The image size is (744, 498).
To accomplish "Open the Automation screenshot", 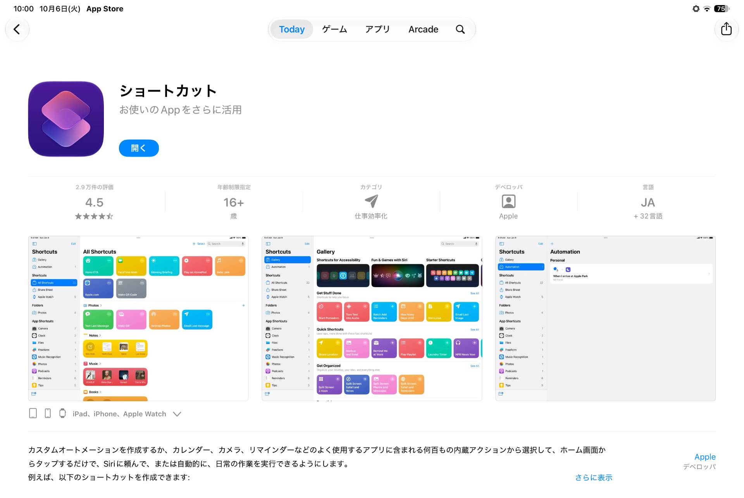I will click(605, 318).
